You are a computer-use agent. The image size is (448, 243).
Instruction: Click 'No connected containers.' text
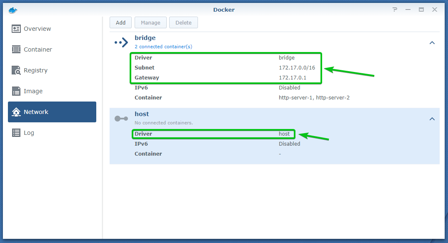click(164, 123)
